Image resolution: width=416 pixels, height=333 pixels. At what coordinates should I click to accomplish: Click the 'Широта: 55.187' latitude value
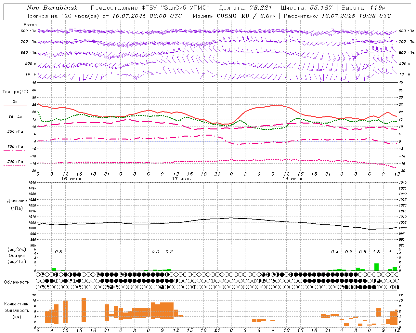306,8
